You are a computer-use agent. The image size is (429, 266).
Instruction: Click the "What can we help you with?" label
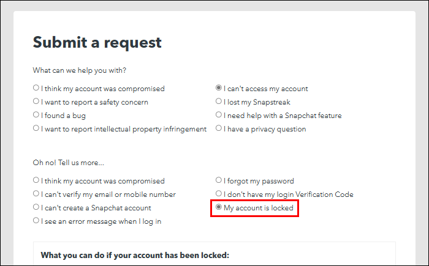coord(80,70)
